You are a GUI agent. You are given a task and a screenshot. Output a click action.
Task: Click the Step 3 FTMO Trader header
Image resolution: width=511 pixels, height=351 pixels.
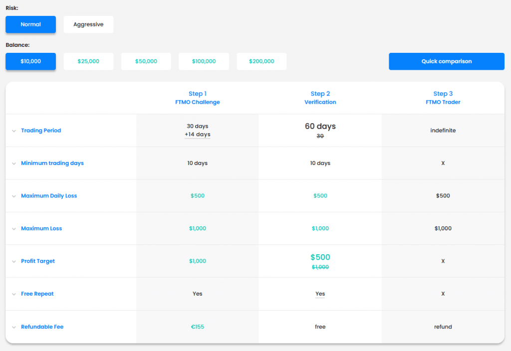pyautogui.click(x=443, y=98)
